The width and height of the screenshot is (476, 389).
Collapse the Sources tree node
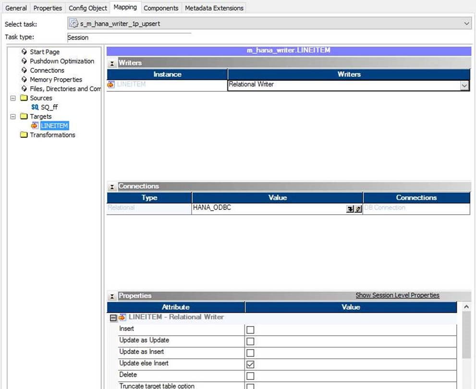(13, 98)
